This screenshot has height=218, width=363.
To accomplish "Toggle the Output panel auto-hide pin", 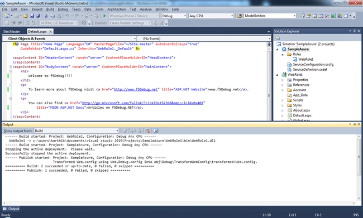I will pyautogui.click(x=355, y=124).
